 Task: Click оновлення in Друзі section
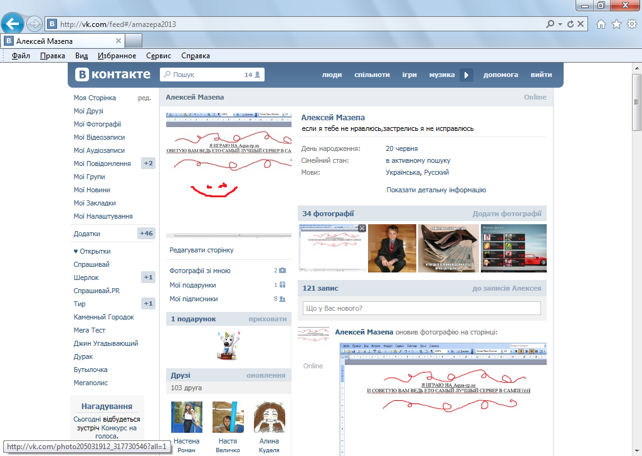coord(266,375)
